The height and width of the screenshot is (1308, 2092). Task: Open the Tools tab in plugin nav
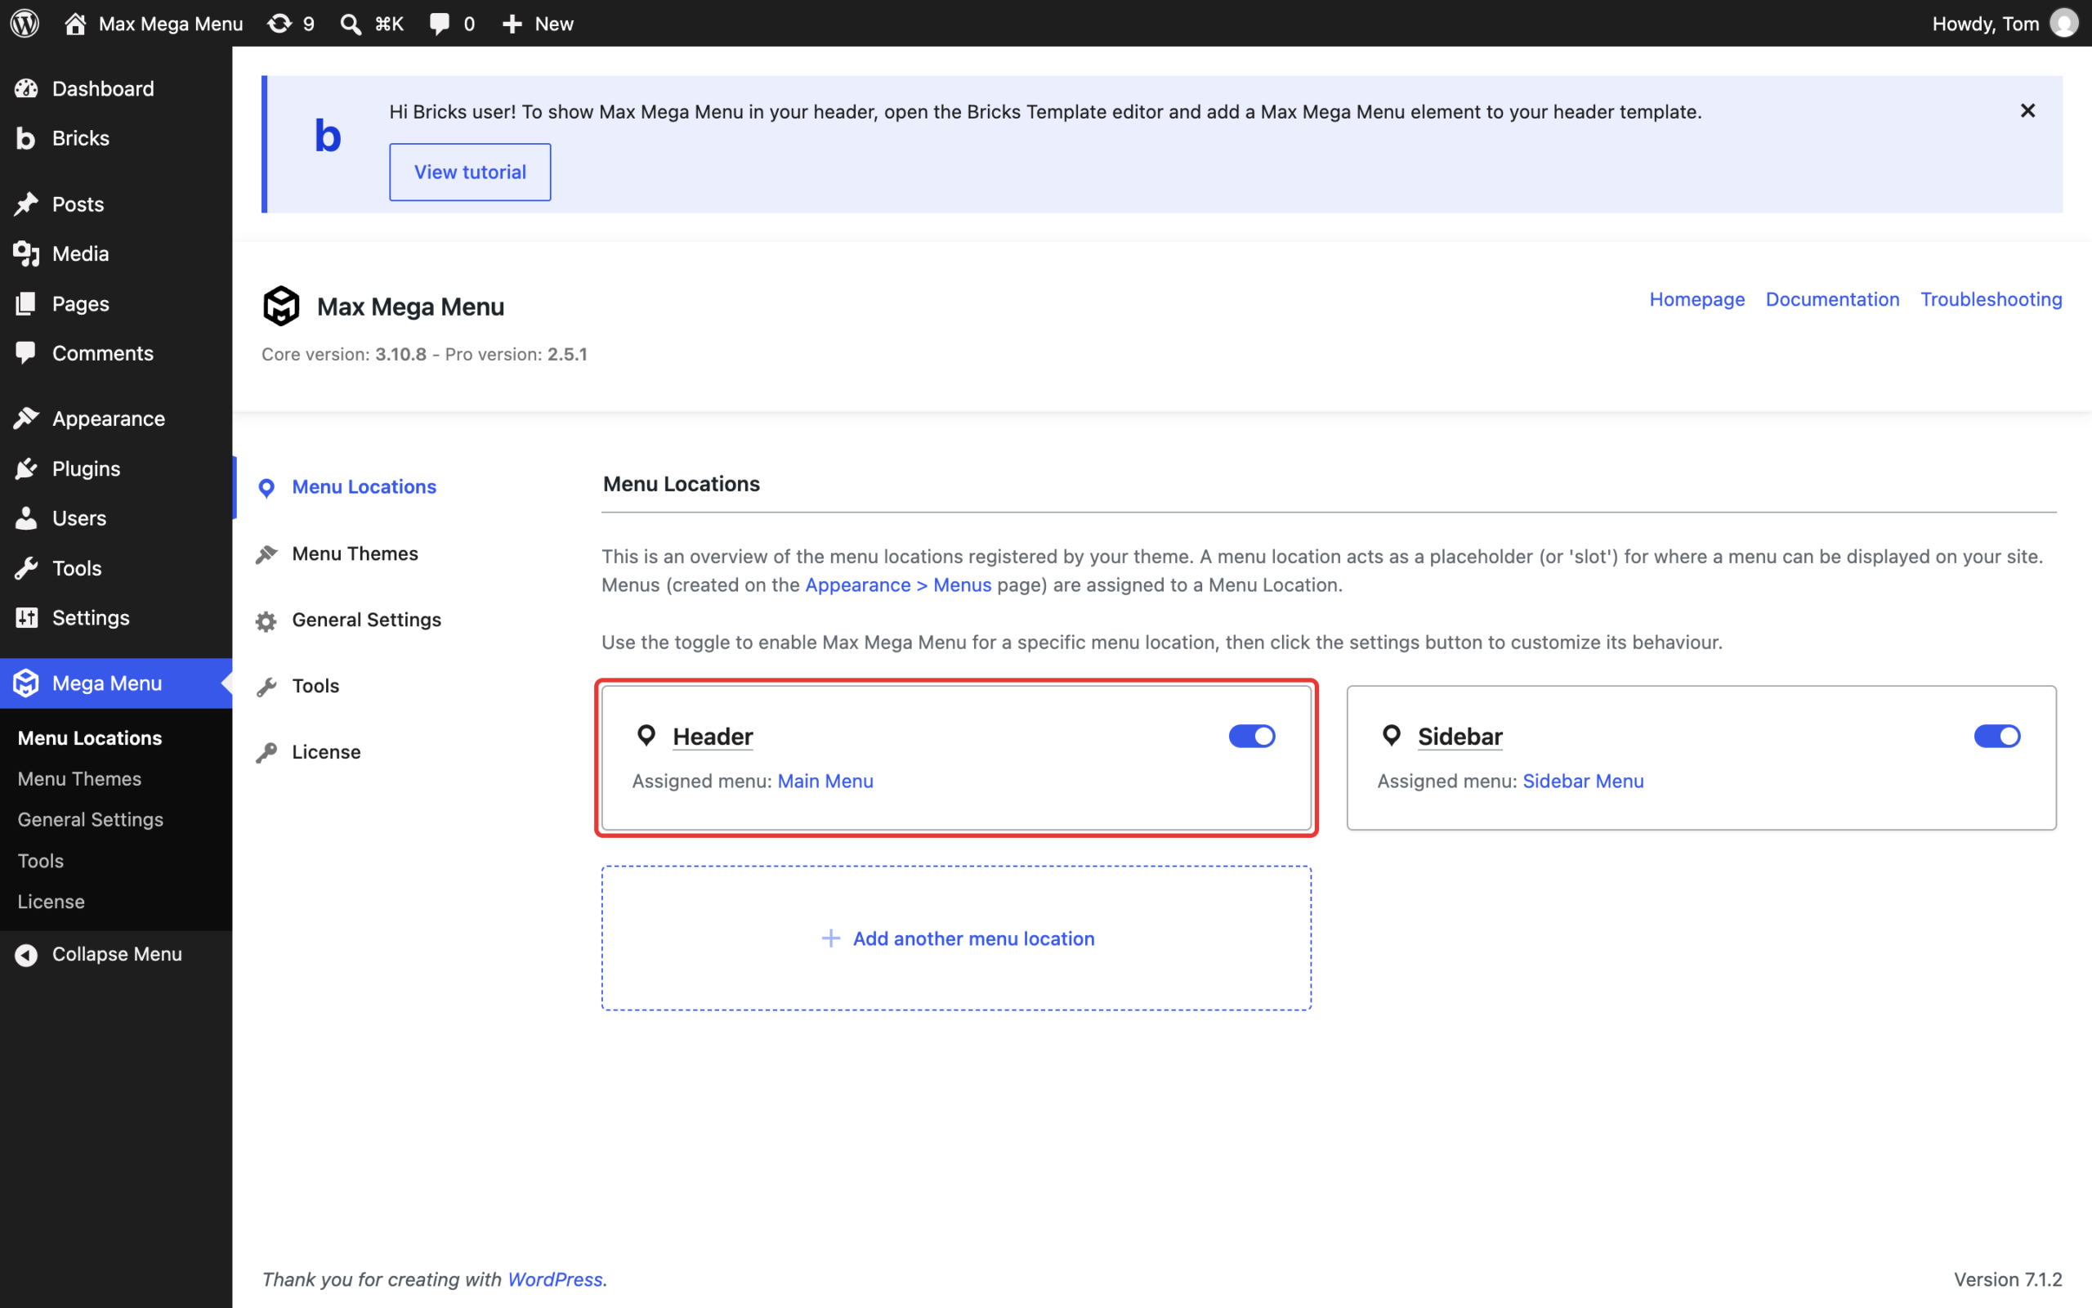315,686
